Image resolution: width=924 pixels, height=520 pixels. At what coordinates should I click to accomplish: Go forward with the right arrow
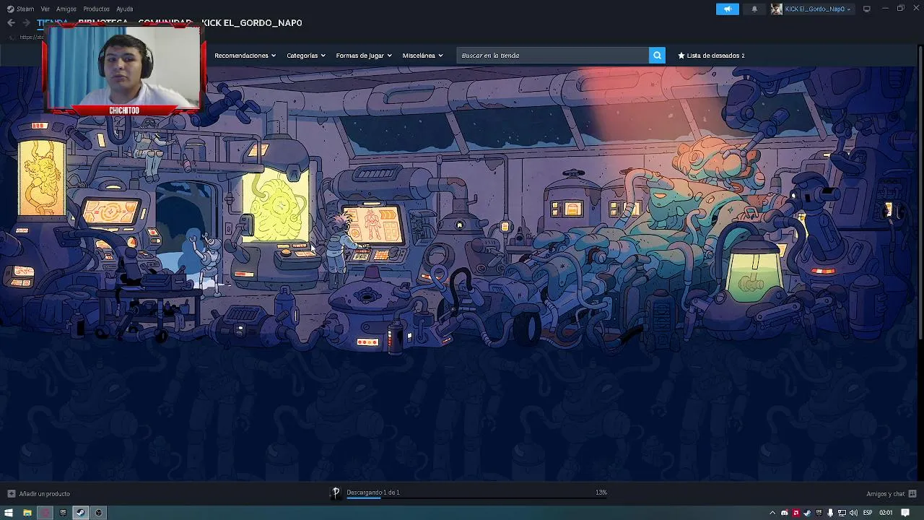coord(26,23)
